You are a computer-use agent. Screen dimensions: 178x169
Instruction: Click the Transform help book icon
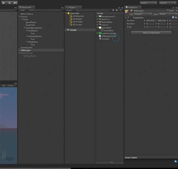click(x=173, y=18)
